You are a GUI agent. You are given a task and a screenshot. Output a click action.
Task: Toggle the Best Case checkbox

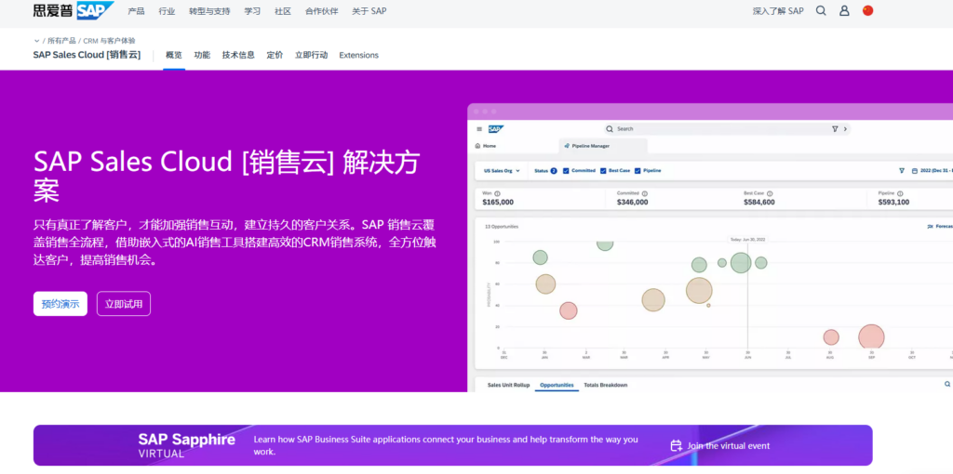click(x=603, y=170)
